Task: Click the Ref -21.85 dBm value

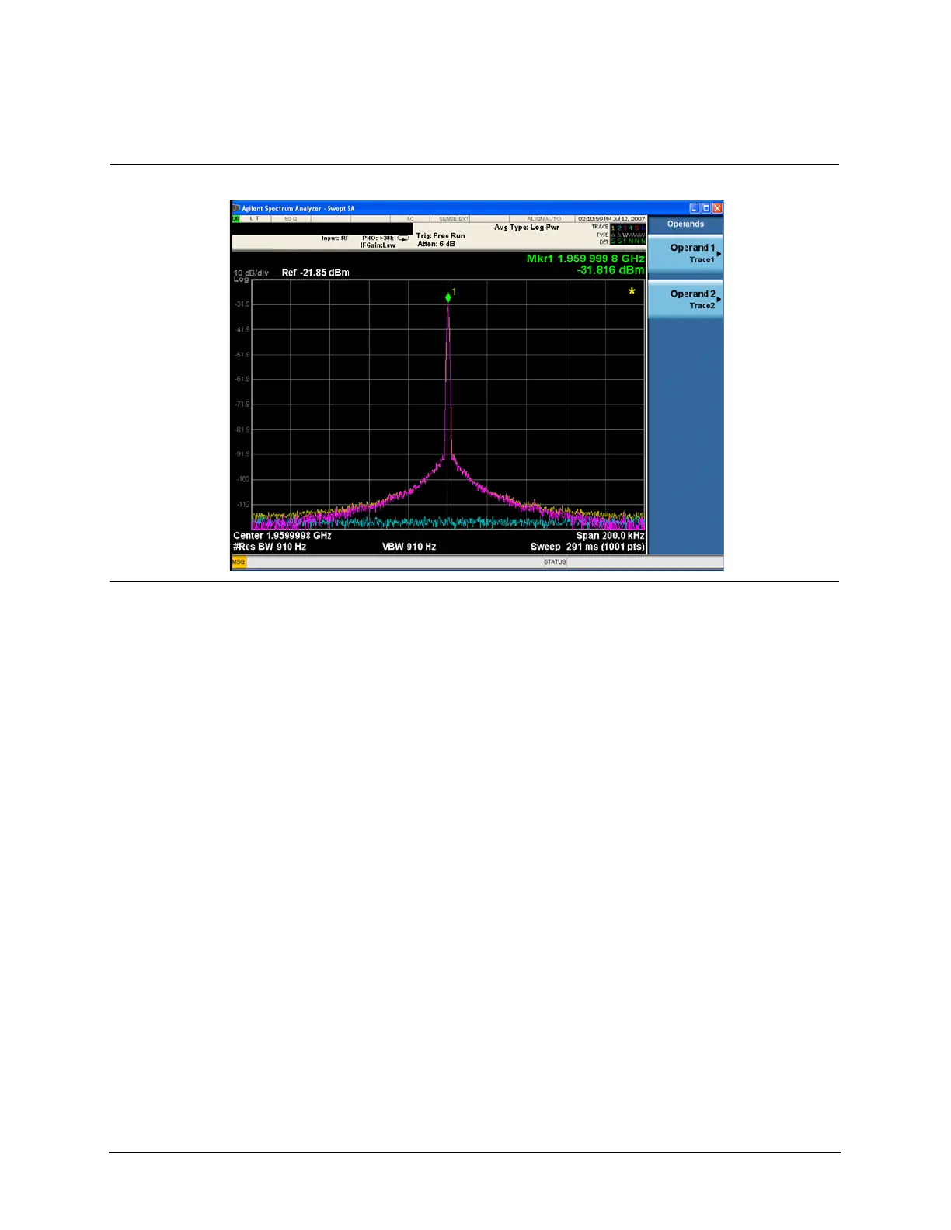Action: point(315,273)
